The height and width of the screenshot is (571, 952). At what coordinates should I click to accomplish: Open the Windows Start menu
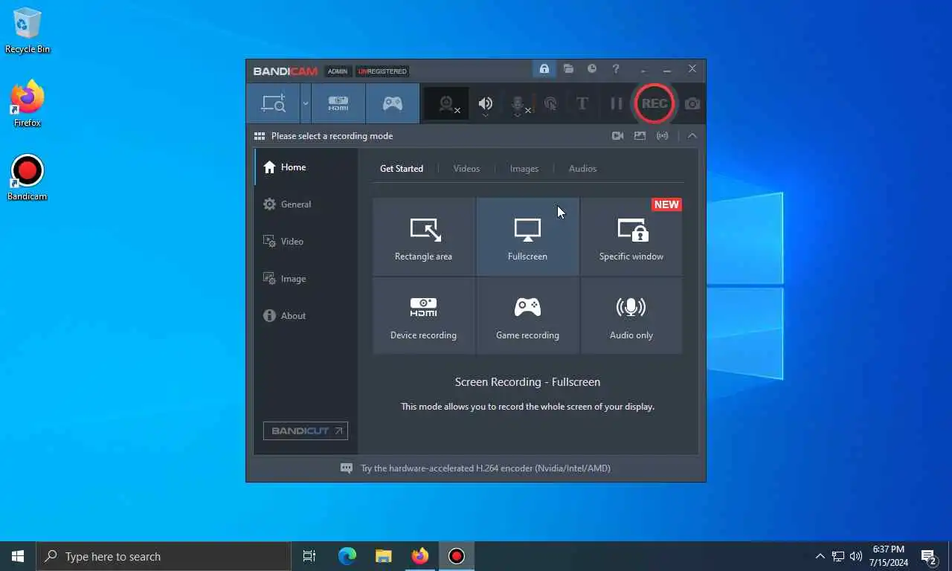(18, 556)
